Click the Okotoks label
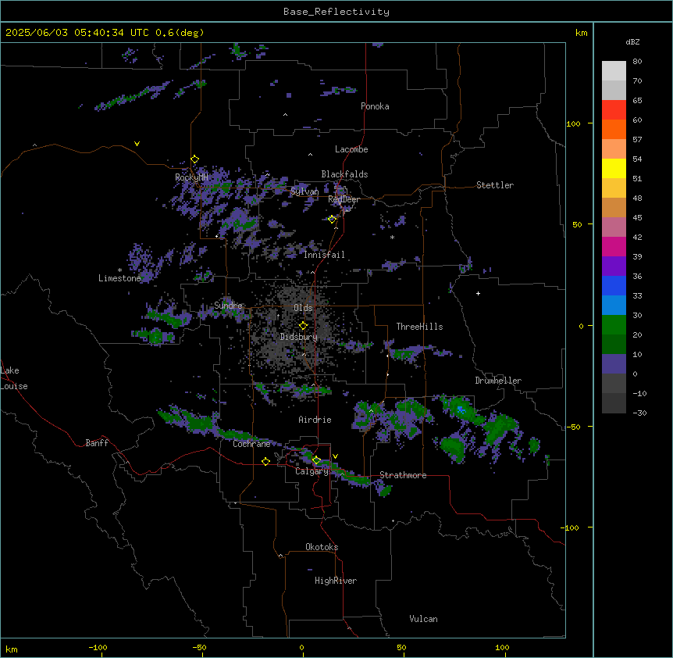Viewport: 673px width, 658px height. [322, 547]
